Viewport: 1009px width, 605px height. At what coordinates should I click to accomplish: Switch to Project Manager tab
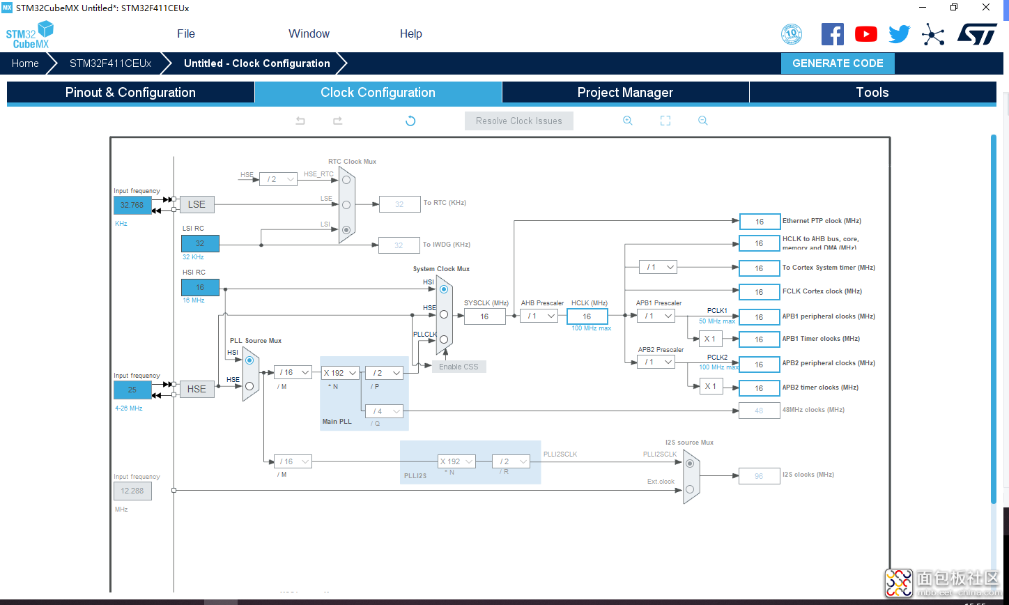(626, 93)
